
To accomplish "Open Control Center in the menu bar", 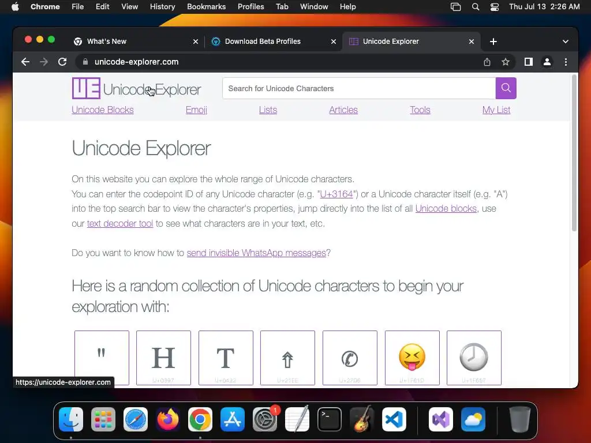I will (x=495, y=7).
